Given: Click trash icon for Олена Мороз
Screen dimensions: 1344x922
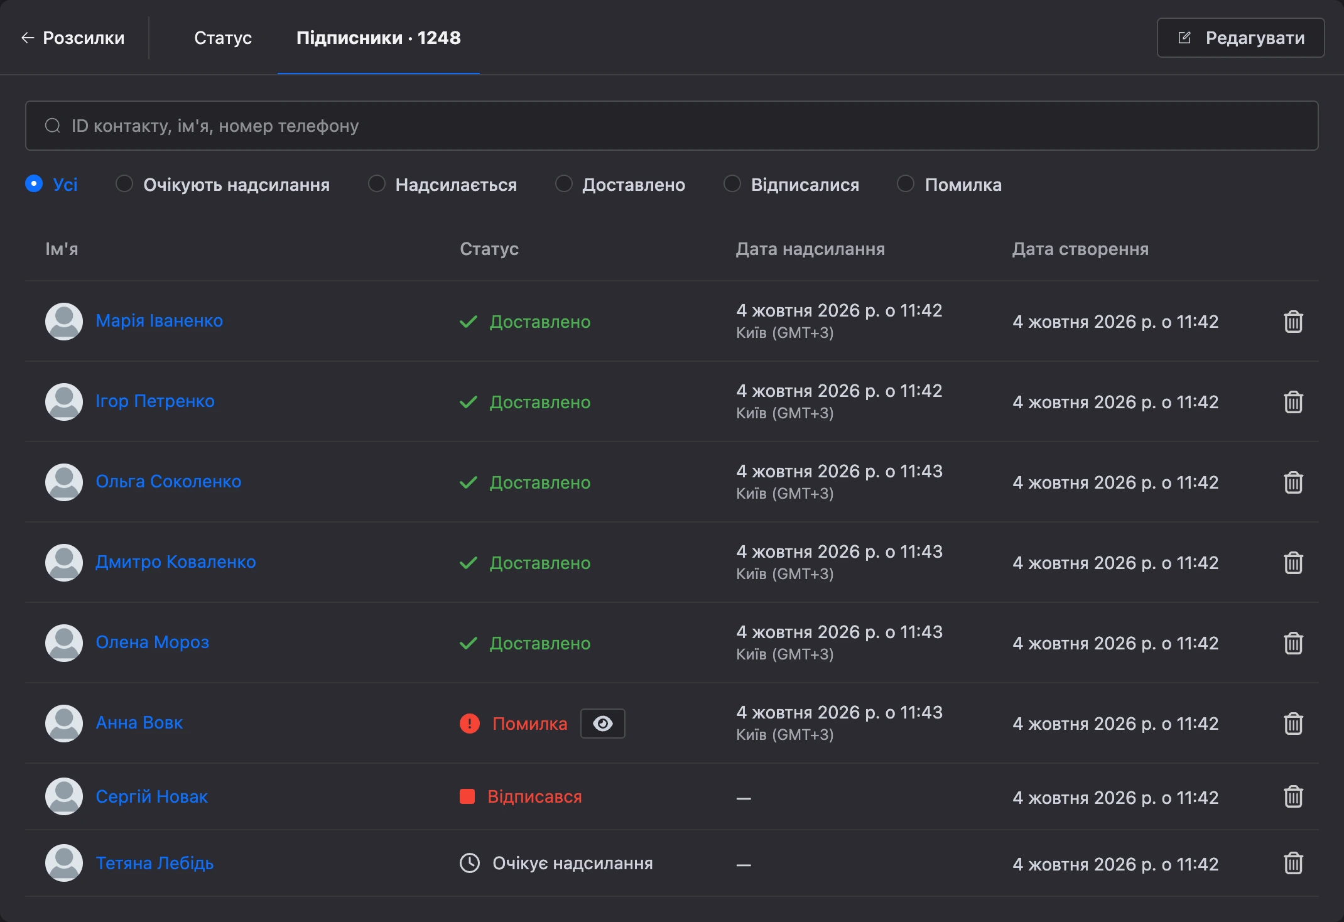Looking at the screenshot, I should coord(1293,643).
